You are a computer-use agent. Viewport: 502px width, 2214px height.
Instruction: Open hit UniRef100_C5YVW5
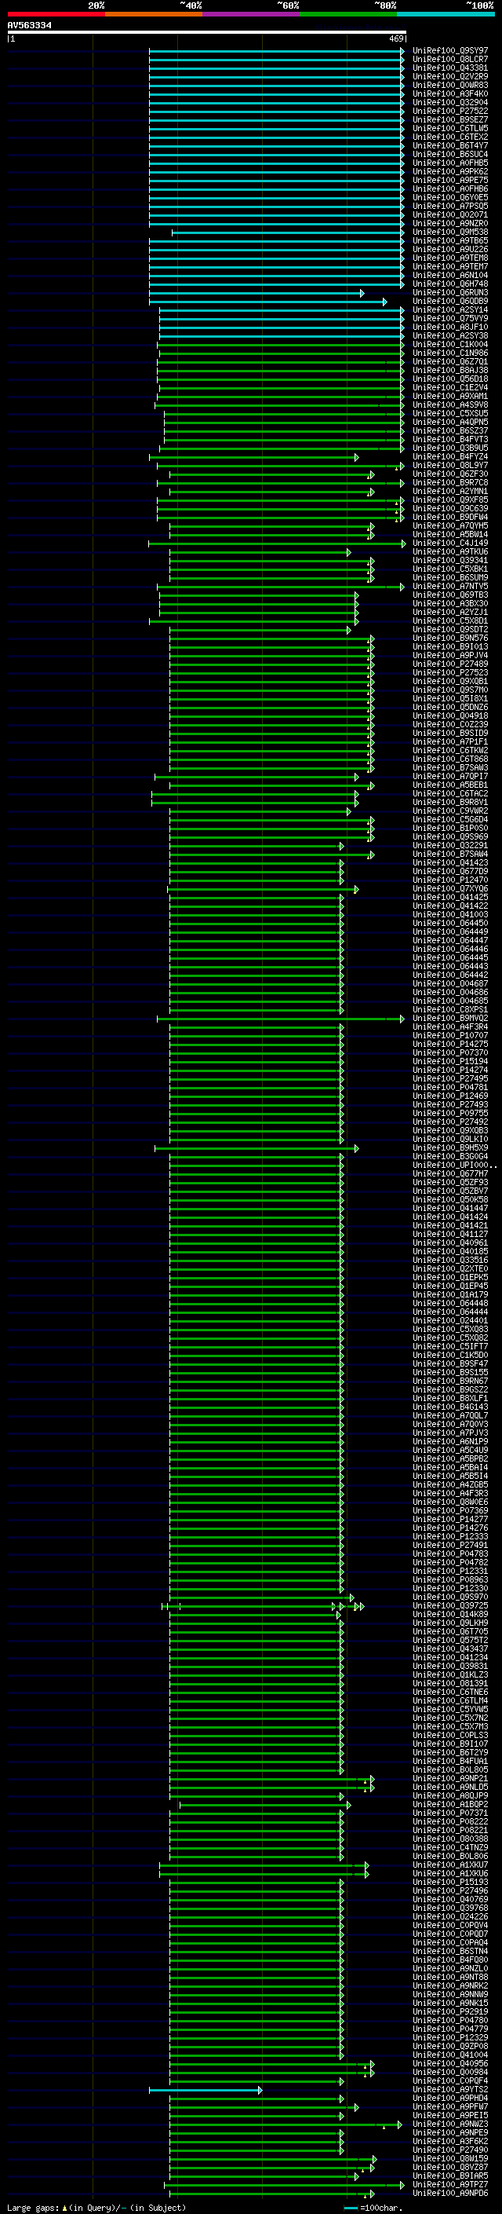[x=450, y=1709]
